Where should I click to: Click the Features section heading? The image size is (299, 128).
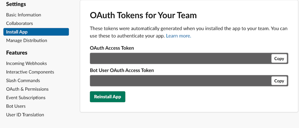click(x=17, y=53)
